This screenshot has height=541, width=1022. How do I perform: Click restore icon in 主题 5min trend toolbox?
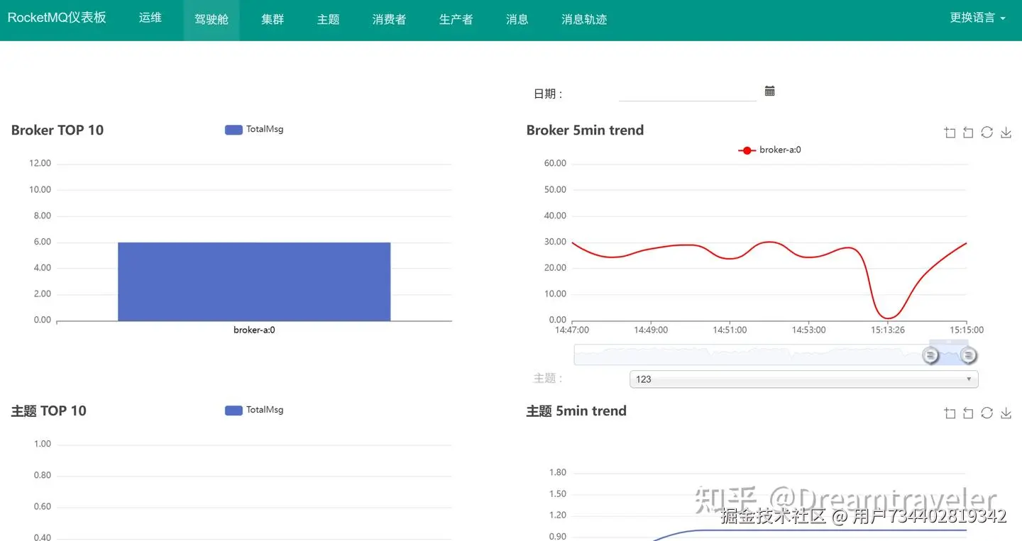pos(987,413)
